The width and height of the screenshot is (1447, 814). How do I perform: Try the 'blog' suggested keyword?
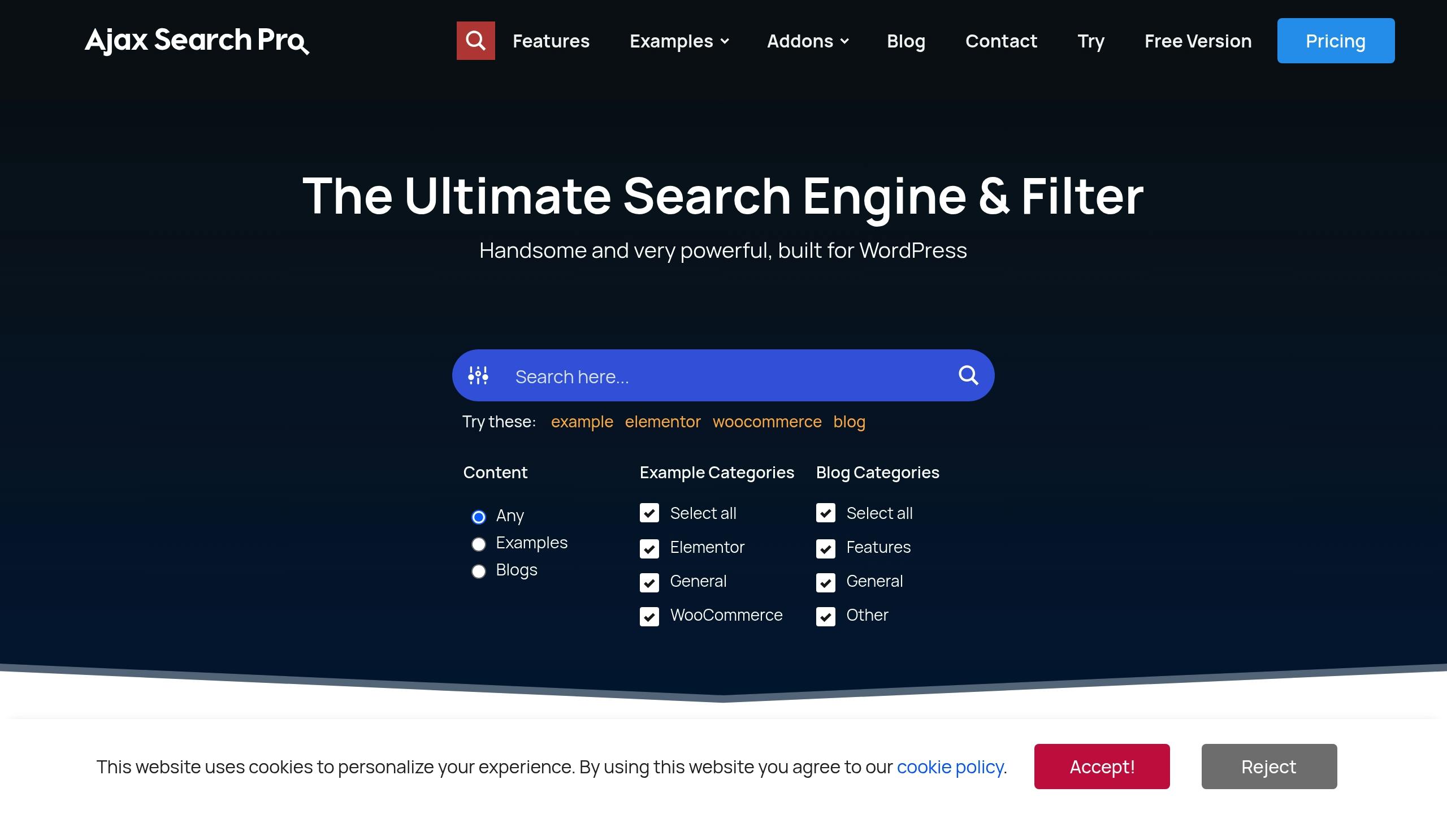point(849,422)
